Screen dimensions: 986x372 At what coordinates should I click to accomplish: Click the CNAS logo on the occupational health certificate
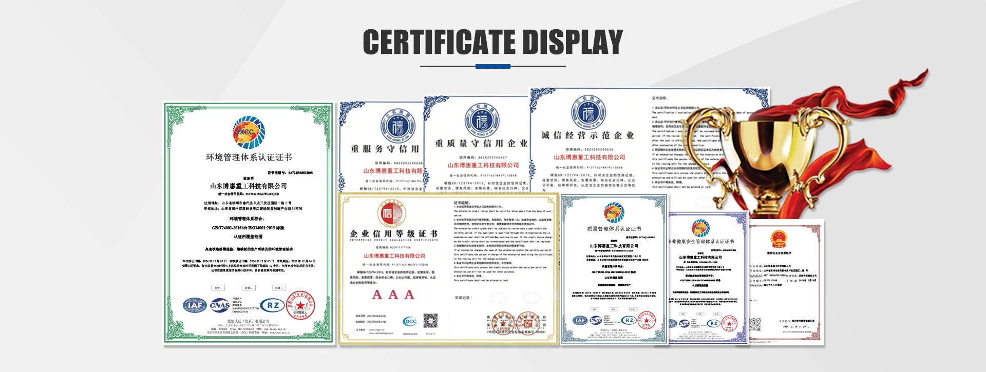[685, 323]
